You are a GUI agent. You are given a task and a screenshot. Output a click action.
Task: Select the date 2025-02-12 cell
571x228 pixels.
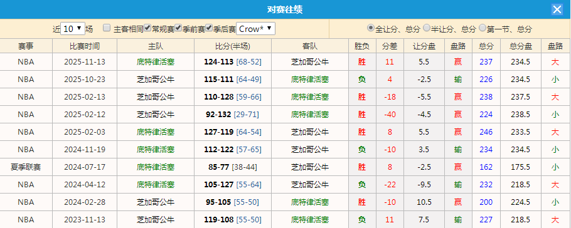coord(85,114)
